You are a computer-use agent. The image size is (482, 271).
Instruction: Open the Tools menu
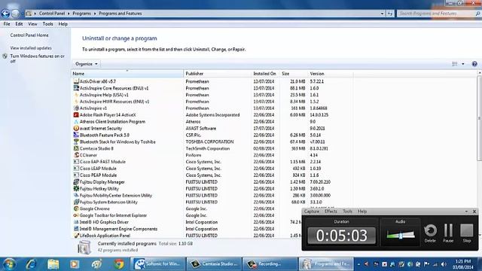pos(47,24)
